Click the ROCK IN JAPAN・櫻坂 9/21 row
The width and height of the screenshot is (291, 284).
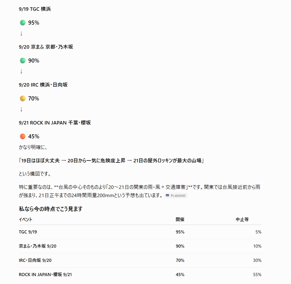click(140, 275)
